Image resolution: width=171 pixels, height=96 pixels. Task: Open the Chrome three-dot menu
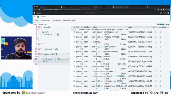click(169, 10)
